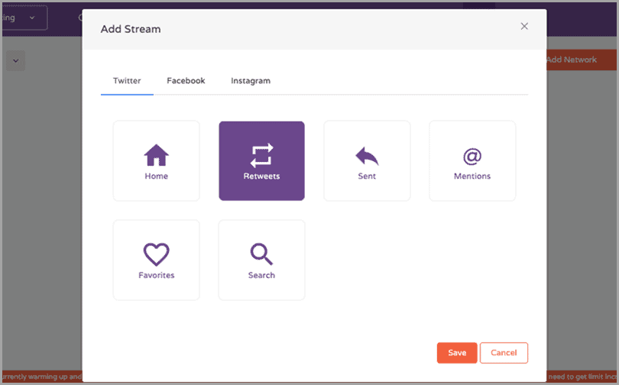Click the "Favorites" tile label
This screenshot has height=385, width=619.
156,276
